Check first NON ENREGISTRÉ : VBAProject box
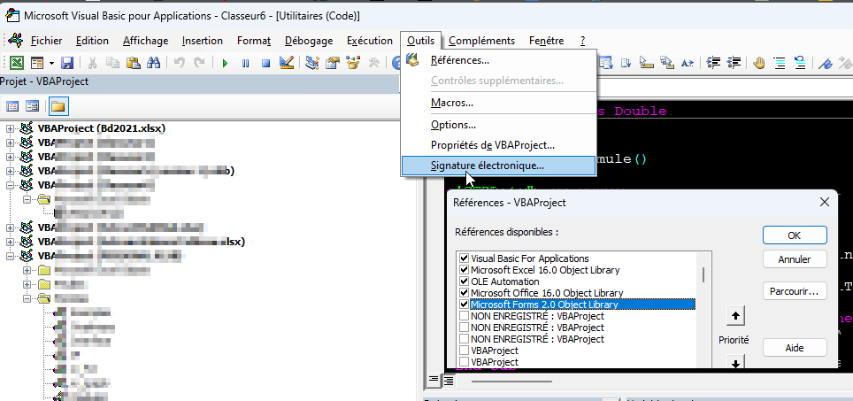The image size is (853, 401). click(x=464, y=315)
